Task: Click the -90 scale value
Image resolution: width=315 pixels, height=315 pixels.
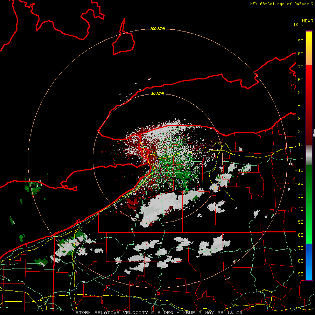Action: [299, 274]
